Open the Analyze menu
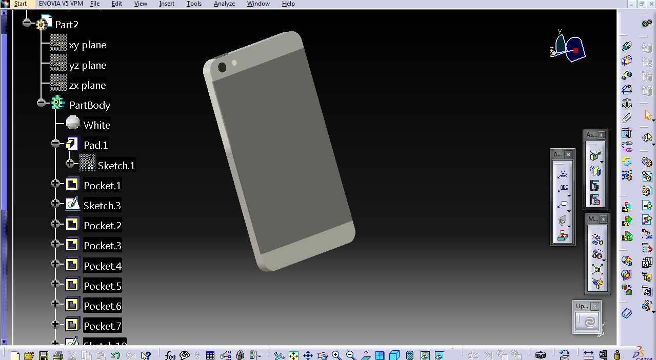The image size is (656, 360). click(x=224, y=4)
